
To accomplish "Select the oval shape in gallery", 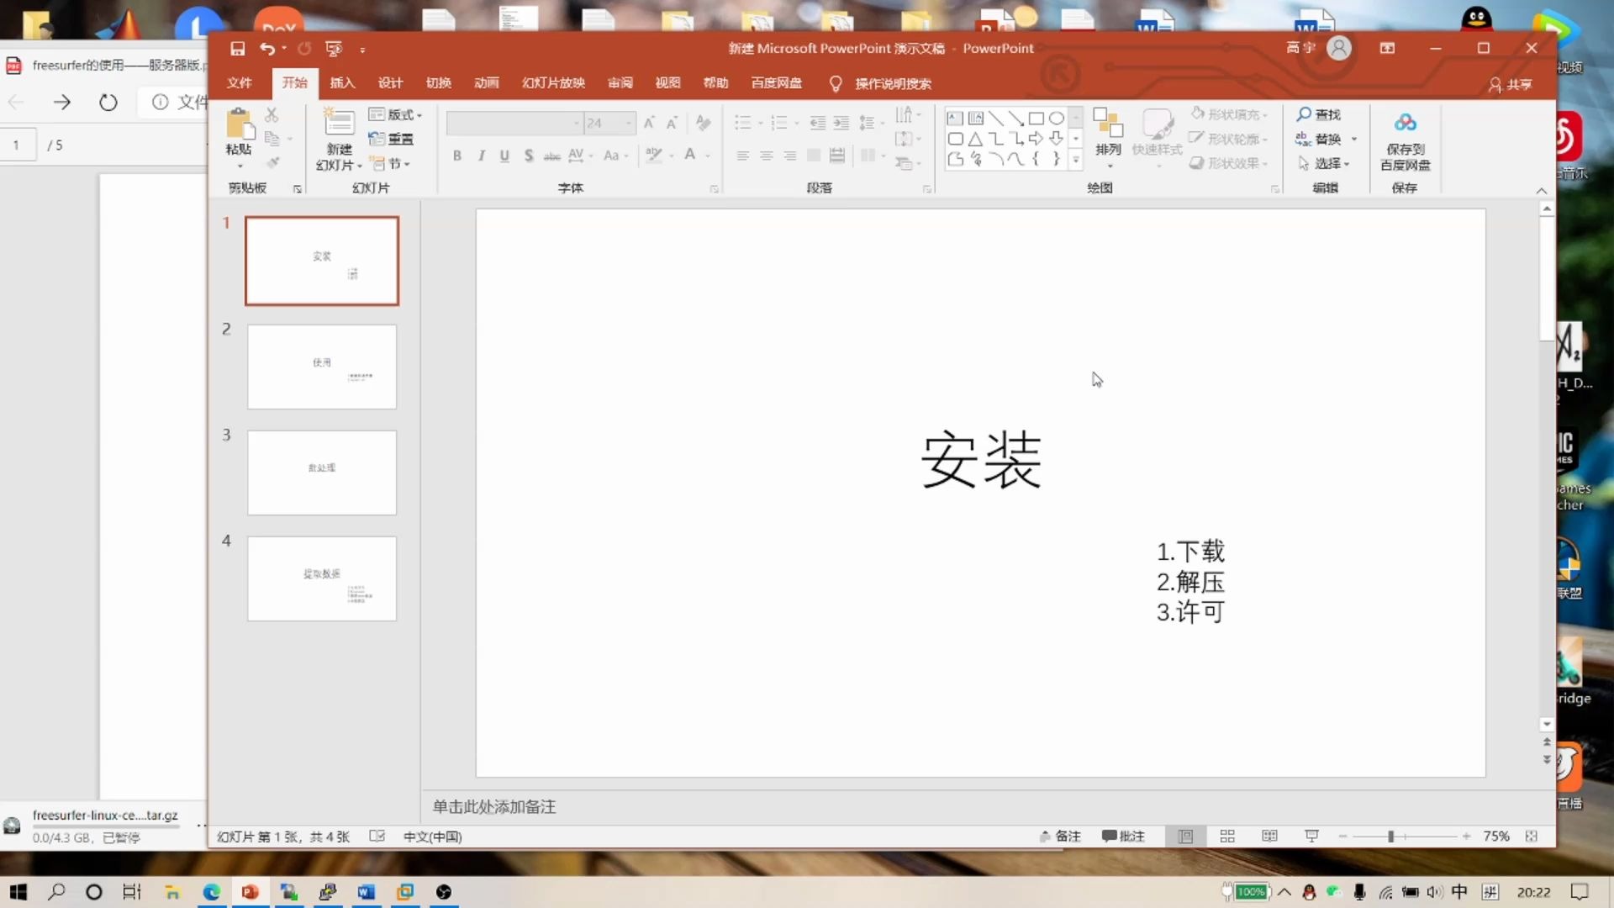I will point(1057,119).
